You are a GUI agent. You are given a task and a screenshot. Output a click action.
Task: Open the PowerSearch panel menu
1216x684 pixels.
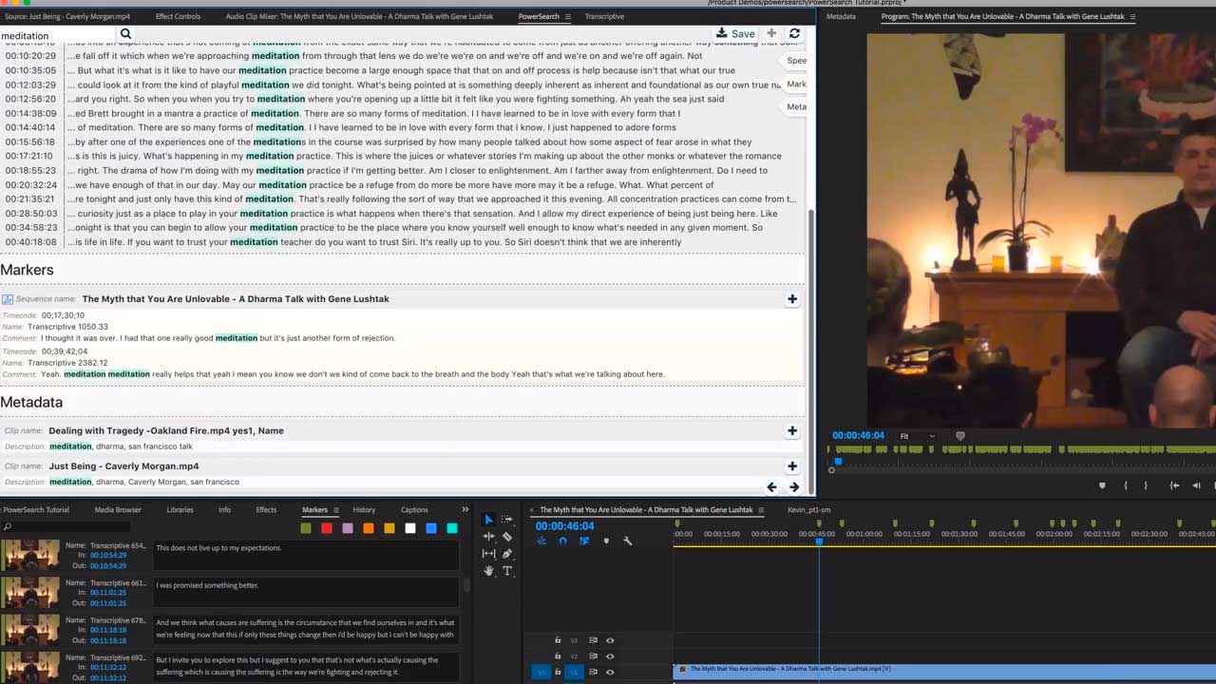pos(568,17)
